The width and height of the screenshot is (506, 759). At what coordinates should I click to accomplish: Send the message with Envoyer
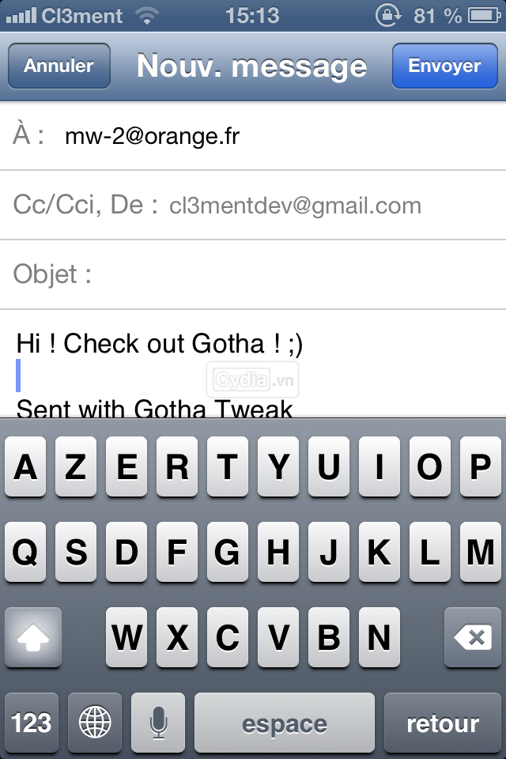(444, 66)
